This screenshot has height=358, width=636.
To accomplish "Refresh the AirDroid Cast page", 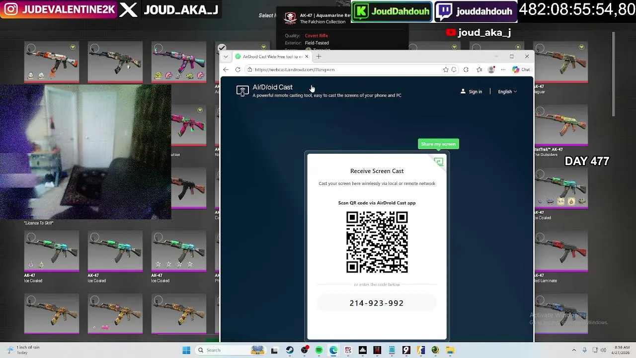I will 238,70.
